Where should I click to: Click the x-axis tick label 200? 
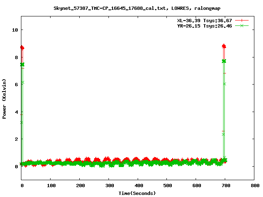pyautogui.click(x=81, y=186)
